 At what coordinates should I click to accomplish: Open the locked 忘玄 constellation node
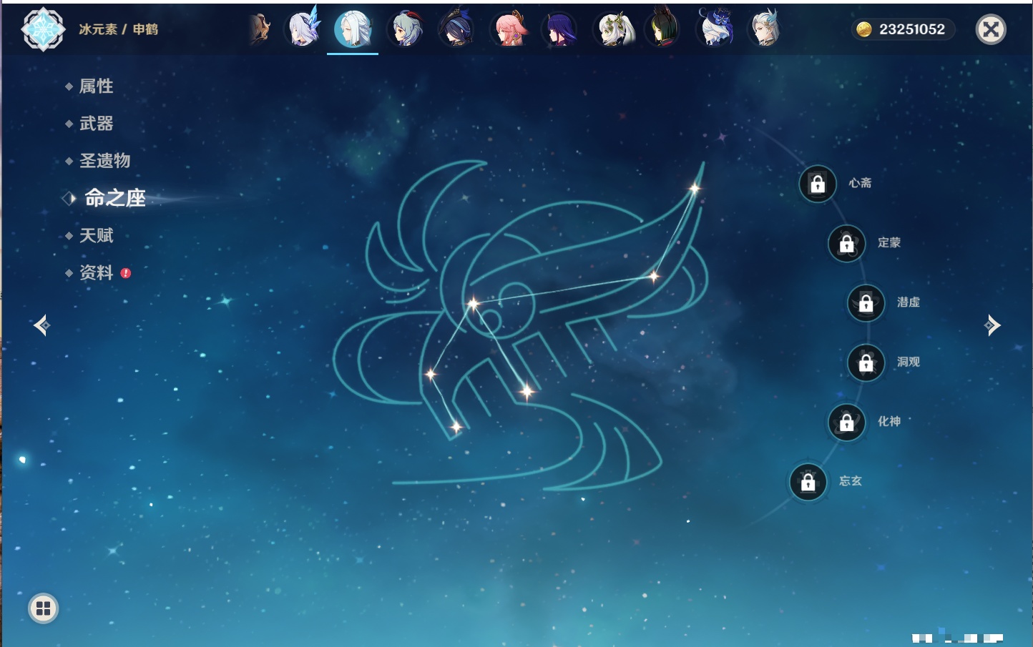(x=808, y=482)
